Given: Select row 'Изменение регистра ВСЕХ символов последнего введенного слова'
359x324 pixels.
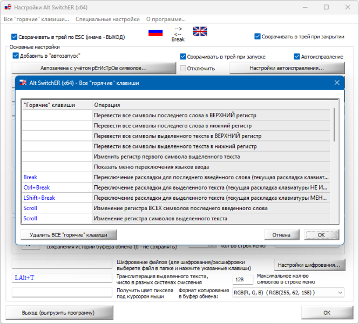Looking at the screenshot, I should (x=176, y=208).
